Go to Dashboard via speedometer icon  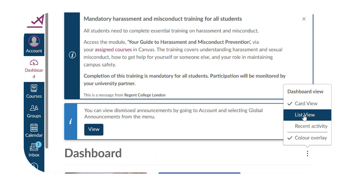click(x=34, y=63)
